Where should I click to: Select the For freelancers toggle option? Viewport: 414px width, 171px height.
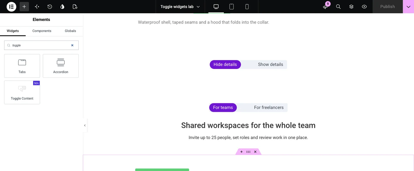(269, 107)
